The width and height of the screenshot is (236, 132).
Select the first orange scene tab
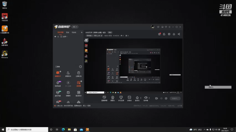60,32
